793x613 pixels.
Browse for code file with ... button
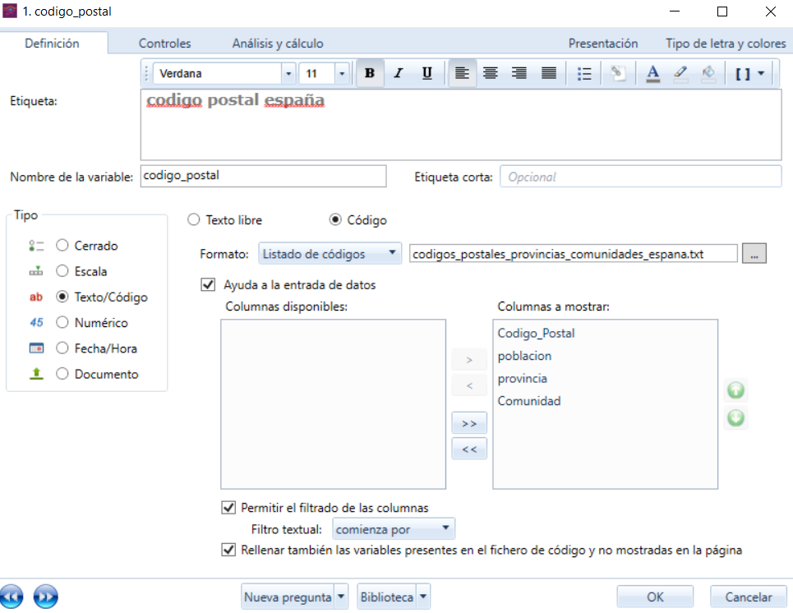[x=754, y=253]
